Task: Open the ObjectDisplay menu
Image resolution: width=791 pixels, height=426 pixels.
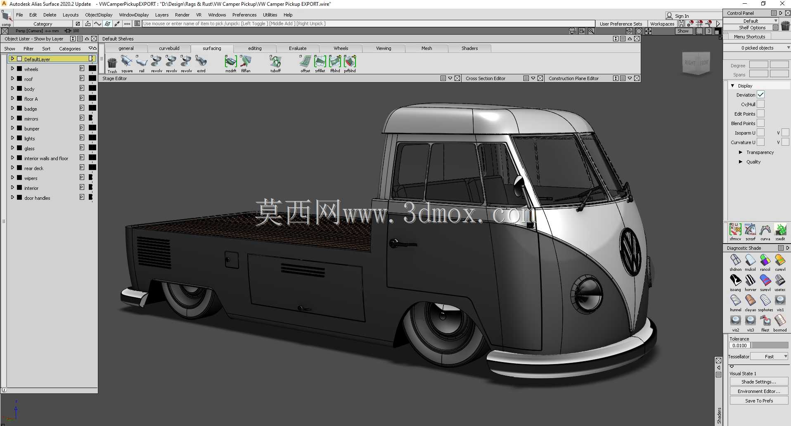Action: pyautogui.click(x=99, y=14)
